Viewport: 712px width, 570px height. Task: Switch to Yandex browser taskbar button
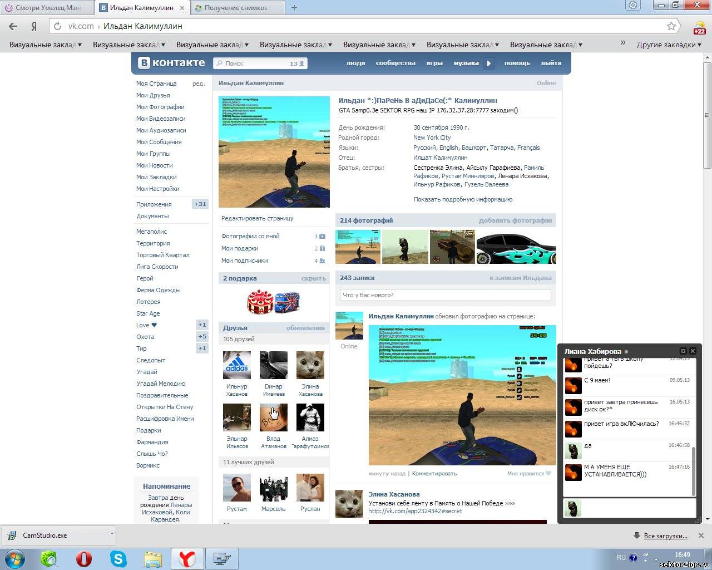[x=187, y=559]
